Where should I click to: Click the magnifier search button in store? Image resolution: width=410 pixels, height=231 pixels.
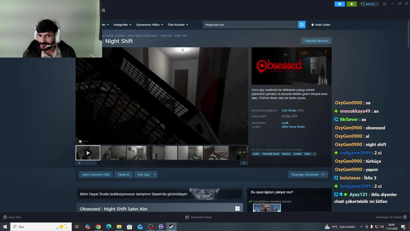302,25
